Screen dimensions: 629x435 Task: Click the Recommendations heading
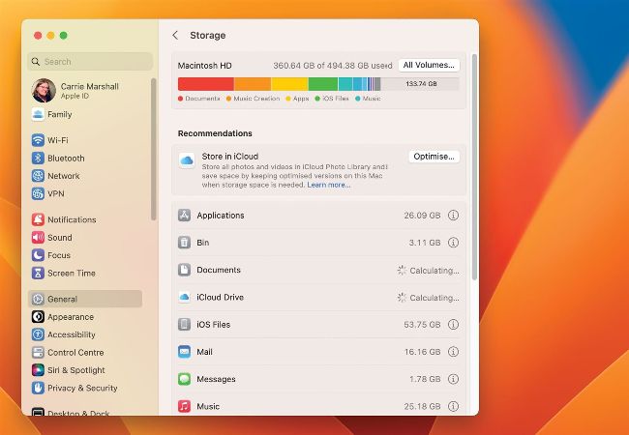(x=215, y=133)
